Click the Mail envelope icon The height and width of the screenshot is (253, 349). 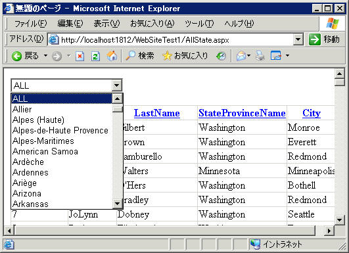coord(241,56)
